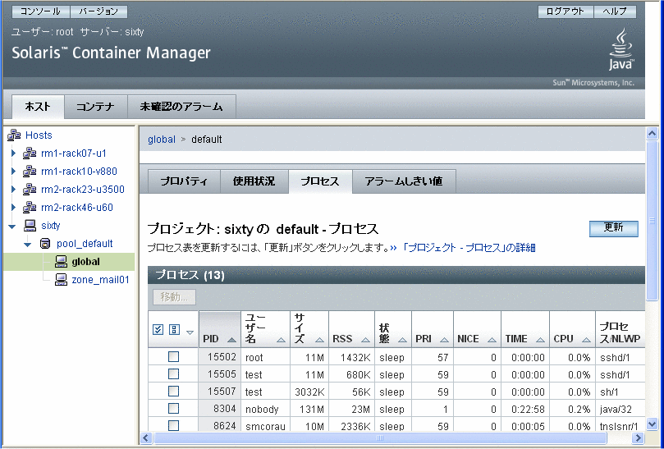
Task: Click the global zone icon
Action: tap(61, 262)
